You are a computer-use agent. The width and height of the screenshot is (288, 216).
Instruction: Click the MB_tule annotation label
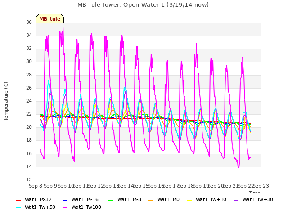50,18
